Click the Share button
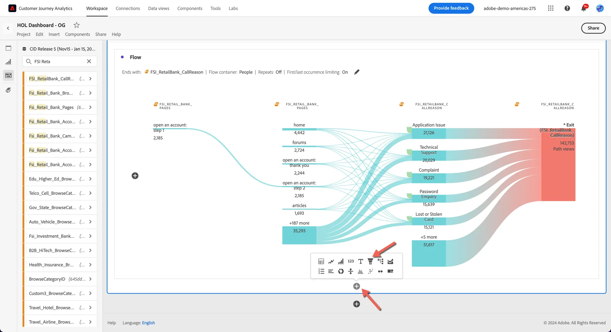The height and width of the screenshot is (332, 611). point(593,28)
